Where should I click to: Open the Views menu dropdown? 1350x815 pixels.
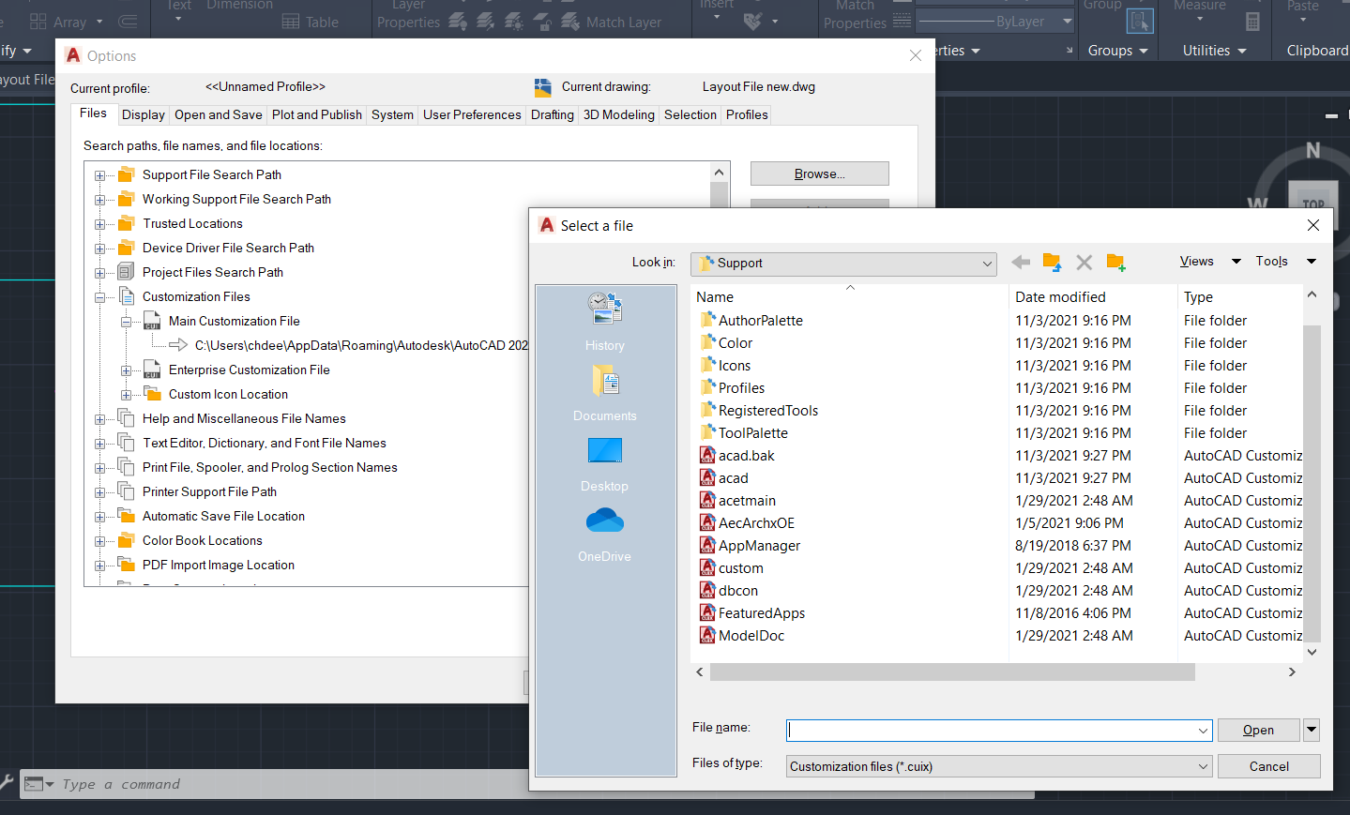pos(1236,262)
